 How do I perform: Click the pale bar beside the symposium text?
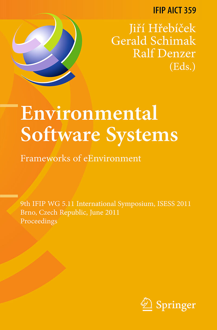click(9, 196)
